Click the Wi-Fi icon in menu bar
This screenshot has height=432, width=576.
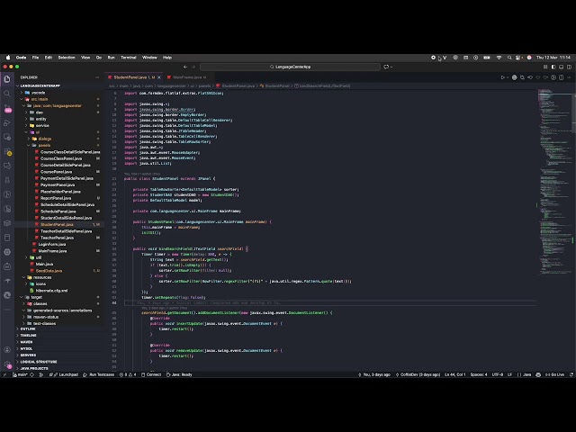point(499,58)
